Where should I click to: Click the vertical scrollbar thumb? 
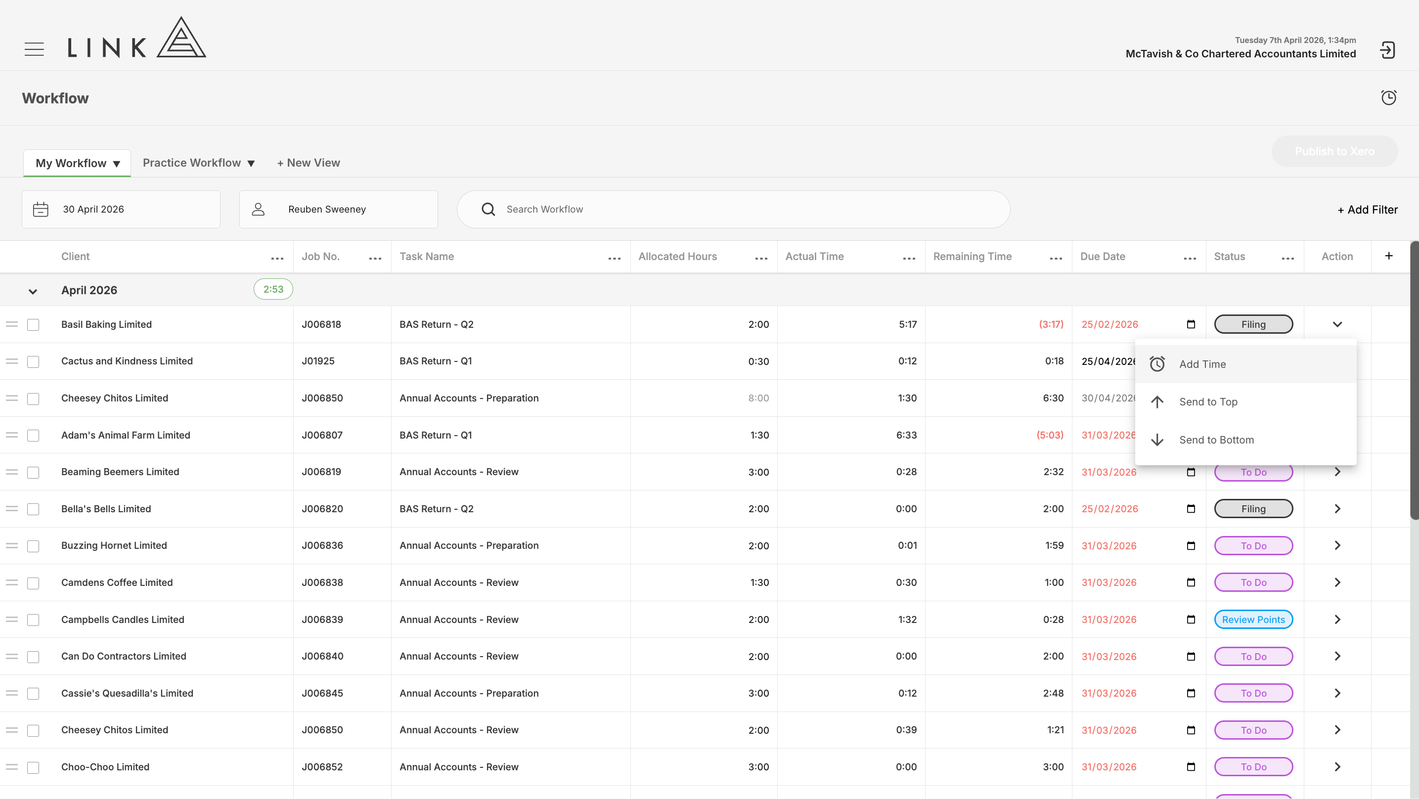[x=1414, y=380]
